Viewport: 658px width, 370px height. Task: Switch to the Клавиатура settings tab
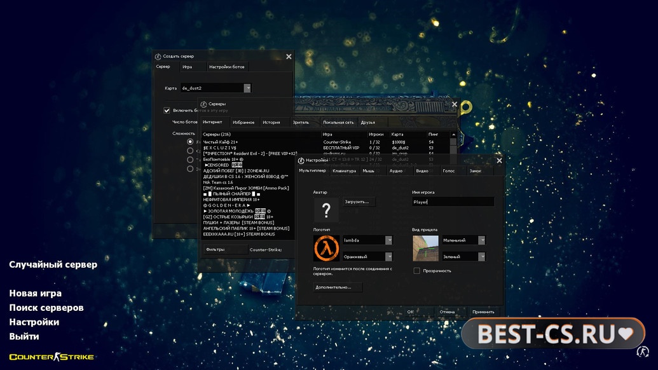344,171
